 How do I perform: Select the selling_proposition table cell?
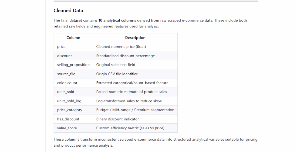[x=73, y=65]
